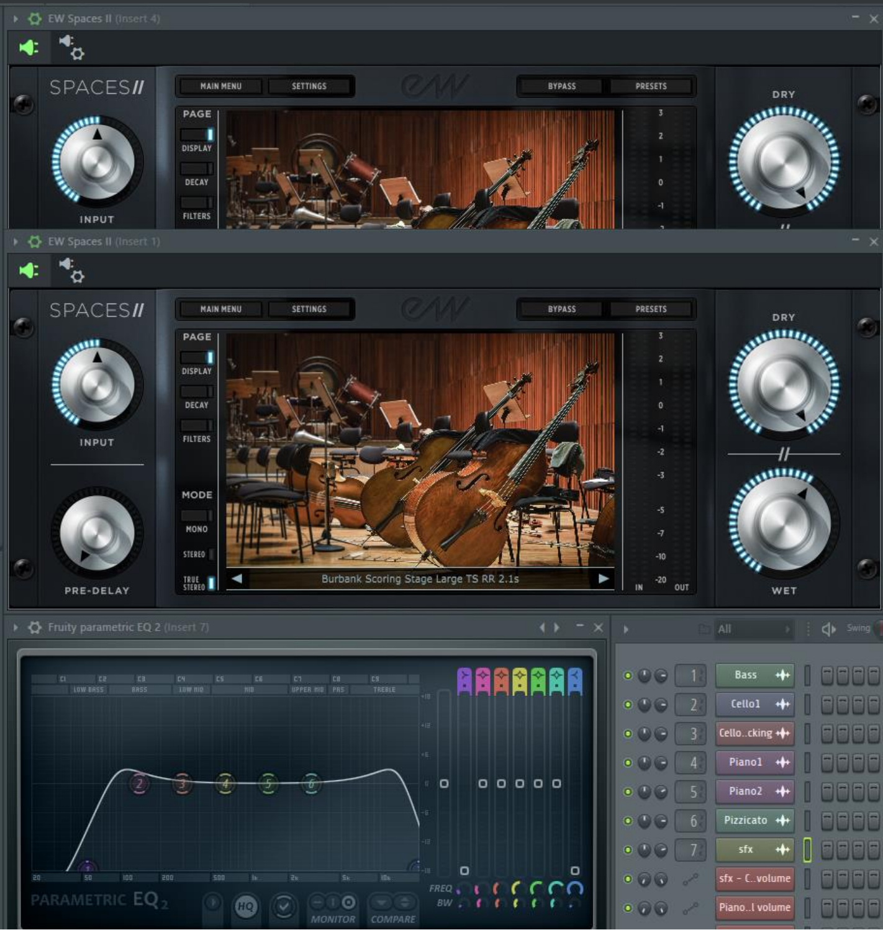The image size is (883, 930).
Task: Click green plug icon in Insert 4 Spaces window
Action: (29, 47)
